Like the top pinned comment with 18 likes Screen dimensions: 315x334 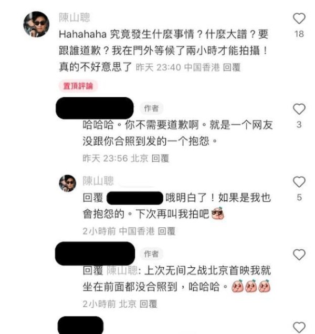pyautogui.click(x=299, y=18)
